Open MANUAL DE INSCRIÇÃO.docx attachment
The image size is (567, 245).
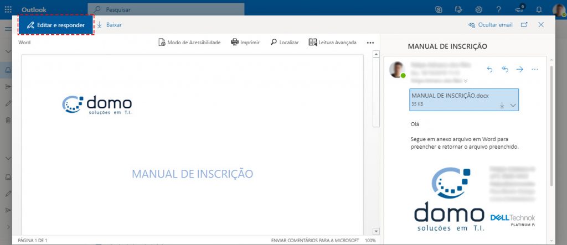464,100
